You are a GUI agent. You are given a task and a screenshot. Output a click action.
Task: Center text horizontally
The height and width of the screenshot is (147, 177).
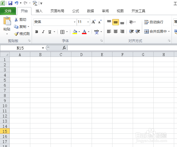coord(116,32)
